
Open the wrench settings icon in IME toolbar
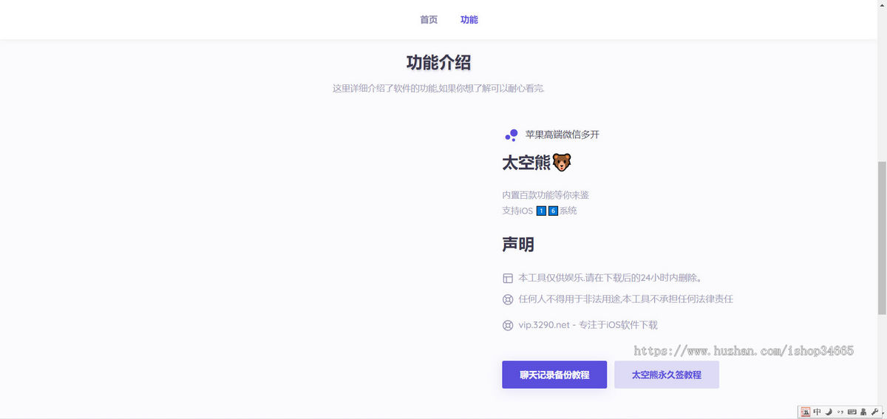(x=874, y=412)
